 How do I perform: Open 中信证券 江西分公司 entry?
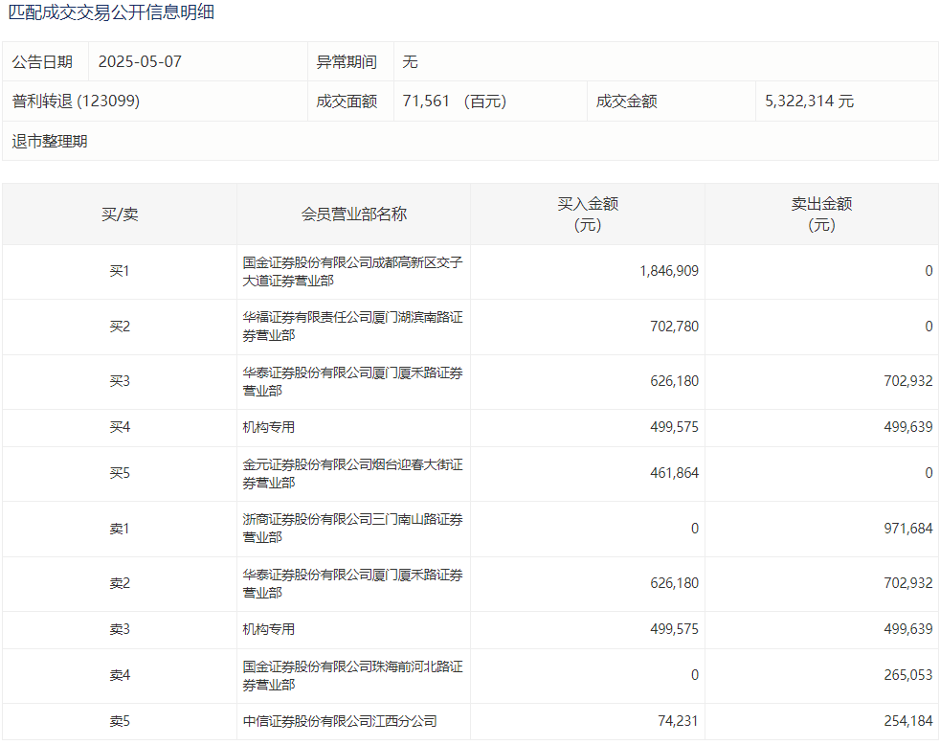tap(340, 722)
